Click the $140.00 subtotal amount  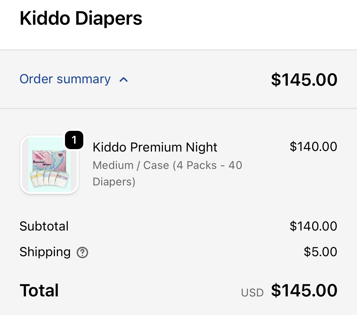pos(313,226)
